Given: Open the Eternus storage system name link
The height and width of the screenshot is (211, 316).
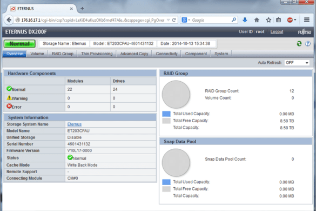Looking at the screenshot, I should [x=75, y=124].
